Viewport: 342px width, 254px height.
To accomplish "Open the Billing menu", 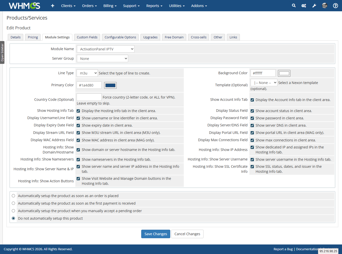I will [x=110, y=6].
